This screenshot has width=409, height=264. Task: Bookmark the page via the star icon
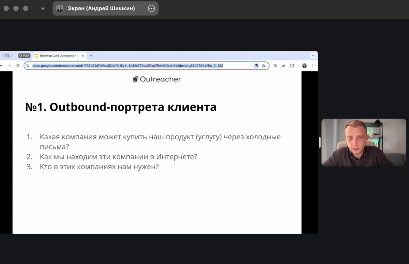point(263,65)
